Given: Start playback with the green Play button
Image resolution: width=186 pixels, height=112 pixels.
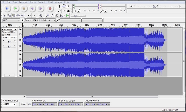Looking at the screenshot, I should [x=15, y=8].
